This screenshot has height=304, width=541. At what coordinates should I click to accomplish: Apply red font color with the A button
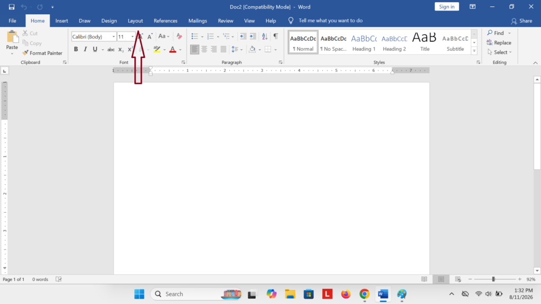click(x=173, y=49)
